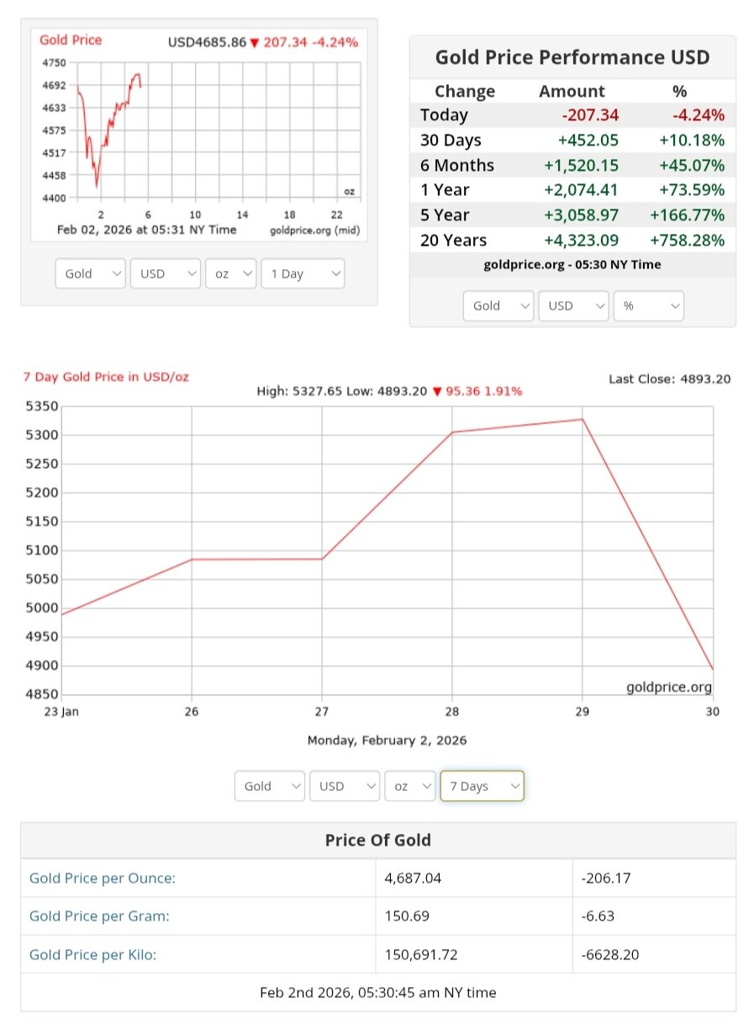Screen dimensions: 754x1030
Task: Expand the USD dropdown in Gold Price Performance panel
Action: [x=572, y=305]
